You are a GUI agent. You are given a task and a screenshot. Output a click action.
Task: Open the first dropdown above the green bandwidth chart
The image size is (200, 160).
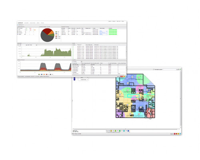[22, 45]
